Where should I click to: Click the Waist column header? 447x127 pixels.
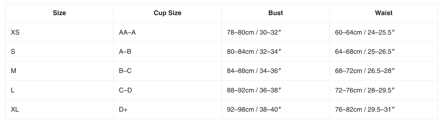(383, 13)
